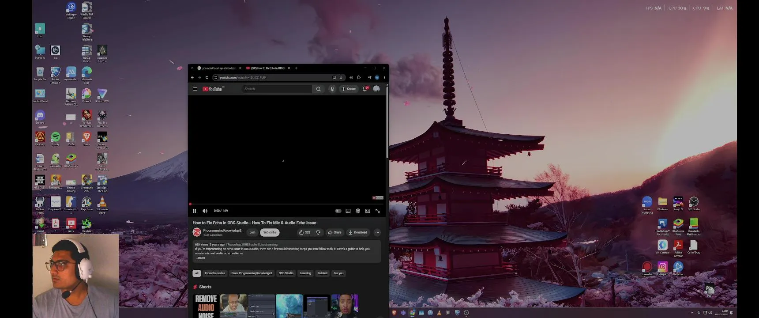
Task: Select the 'Learning' chip
Action: click(x=305, y=273)
